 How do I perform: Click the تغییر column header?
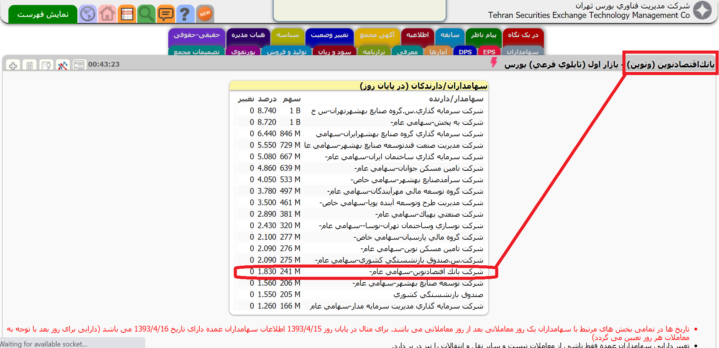click(246, 99)
